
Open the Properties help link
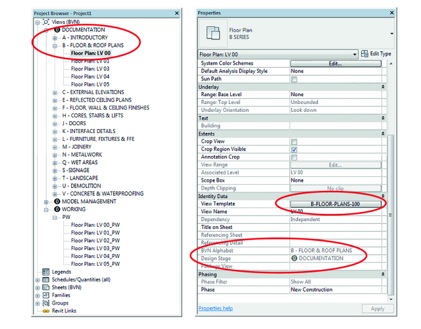click(216, 309)
